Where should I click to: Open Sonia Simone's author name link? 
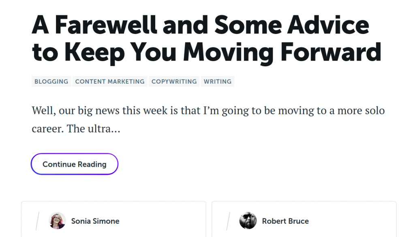click(x=95, y=221)
